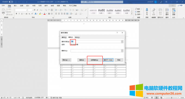Click inside the Replace with input field

tap(96, 51)
